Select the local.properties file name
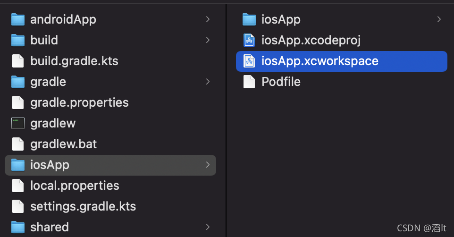 point(75,186)
